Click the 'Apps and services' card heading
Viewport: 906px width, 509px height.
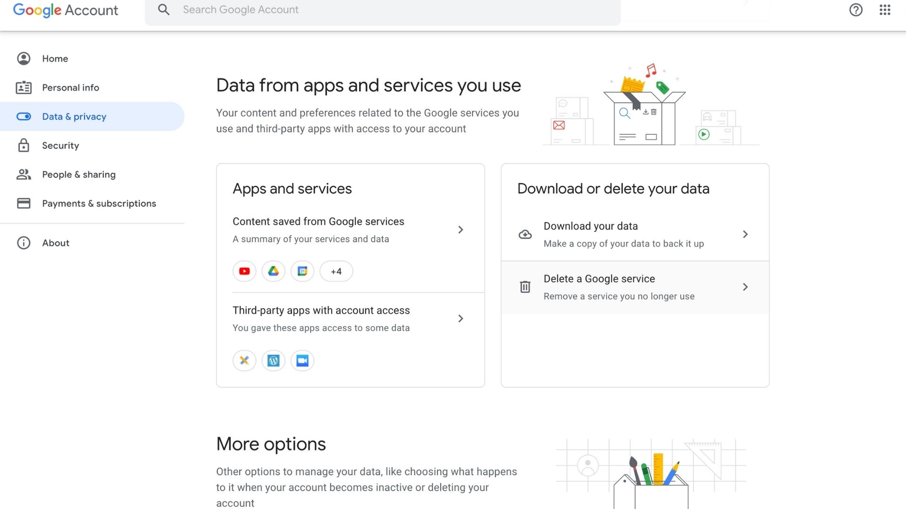pyautogui.click(x=292, y=189)
